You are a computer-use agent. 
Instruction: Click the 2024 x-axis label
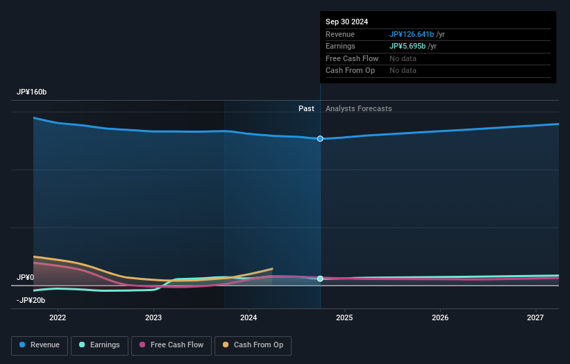point(249,317)
